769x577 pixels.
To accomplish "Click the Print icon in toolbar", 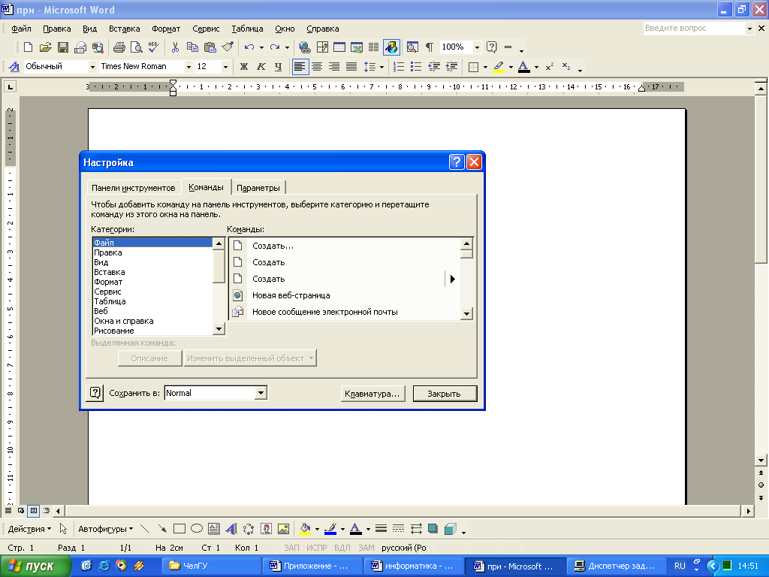I will pos(119,47).
